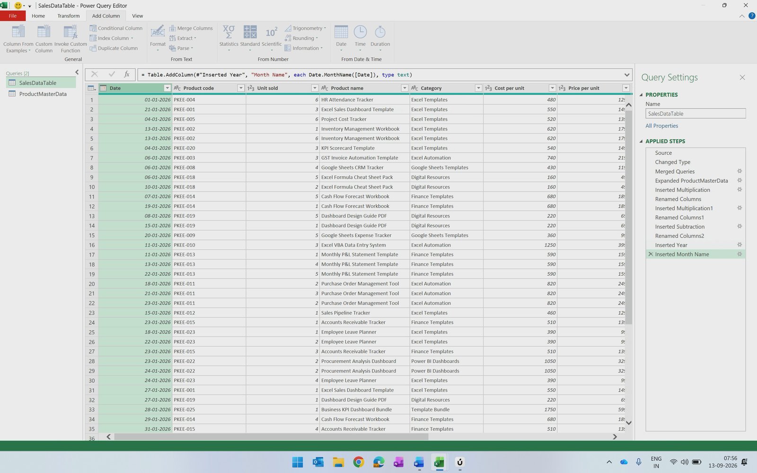Click the Date column tool icon
This screenshot has height=473, width=757.
click(x=341, y=32)
